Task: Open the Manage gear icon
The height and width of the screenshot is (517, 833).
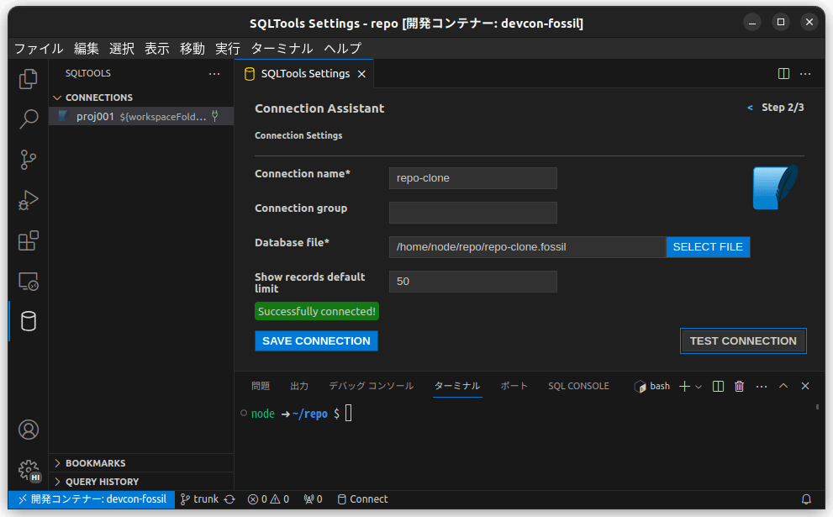Action: pyautogui.click(x=28, y=470)
